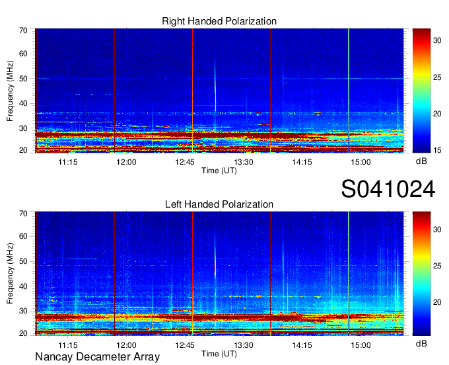Image resolution: width=449 pixels, height=365 pixels.
Task: Click the 70 frequency tick on Right Handed plot
Action: (x=23, y=30)
